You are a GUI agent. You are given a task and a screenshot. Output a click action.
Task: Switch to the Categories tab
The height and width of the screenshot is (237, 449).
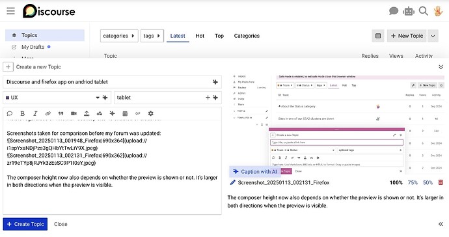[x=247, y=36]
